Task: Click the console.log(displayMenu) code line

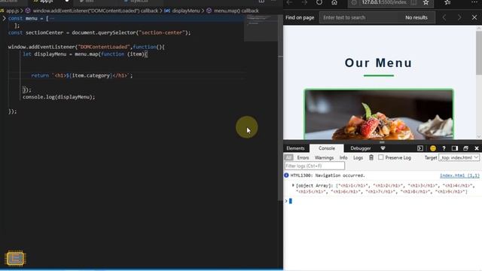Action: click(x=59, y=97)
